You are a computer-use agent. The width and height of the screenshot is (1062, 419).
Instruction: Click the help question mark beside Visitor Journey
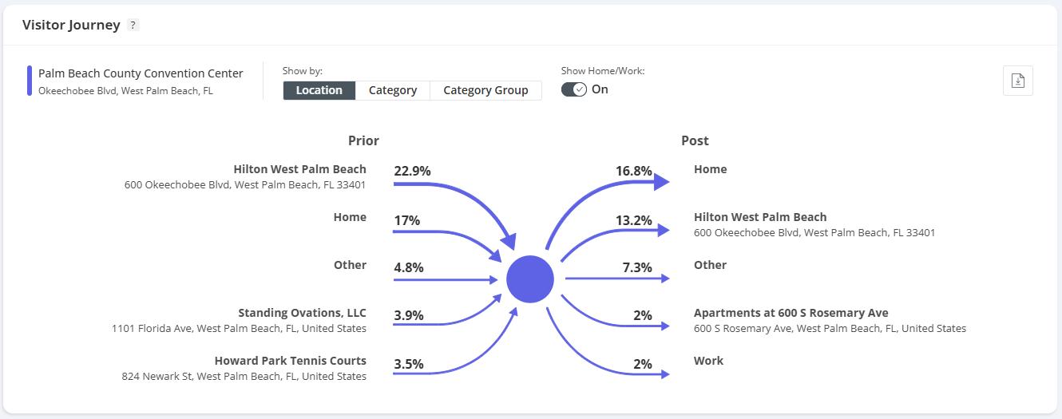pos(133,25)
